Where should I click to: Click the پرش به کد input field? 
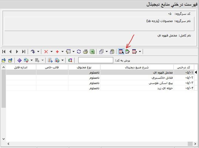click(x=96, y=60)
